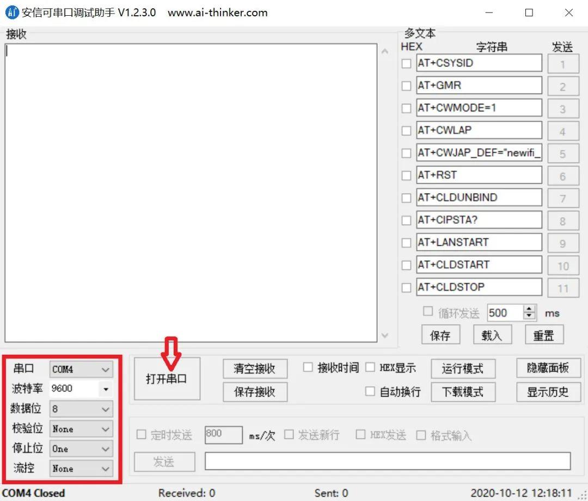This screenshot has width=588, height=501.
Task: Save received data with 保存接收
Action: pyautogui.click(x=255, y=392)
